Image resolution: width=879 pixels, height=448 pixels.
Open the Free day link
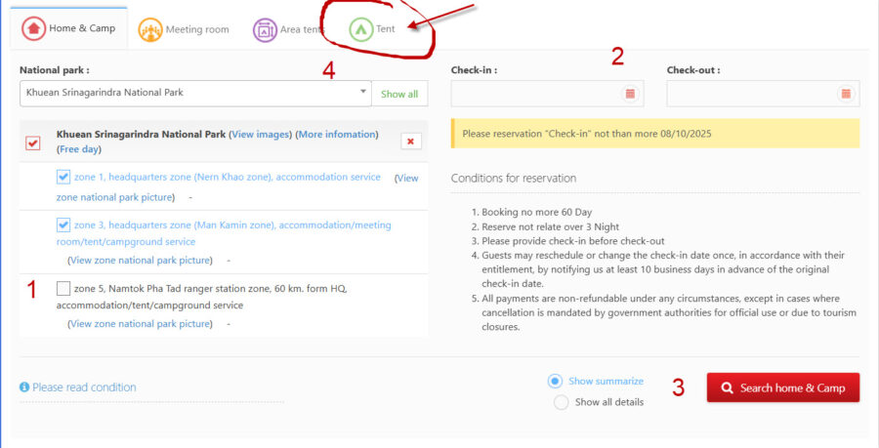pyautogui.click(x=79, y=149)
